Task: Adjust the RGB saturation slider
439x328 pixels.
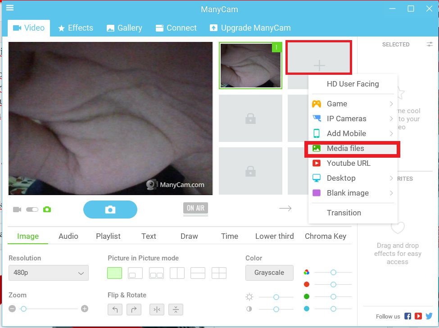Action: pyautogui.click(x=333, y=272)
